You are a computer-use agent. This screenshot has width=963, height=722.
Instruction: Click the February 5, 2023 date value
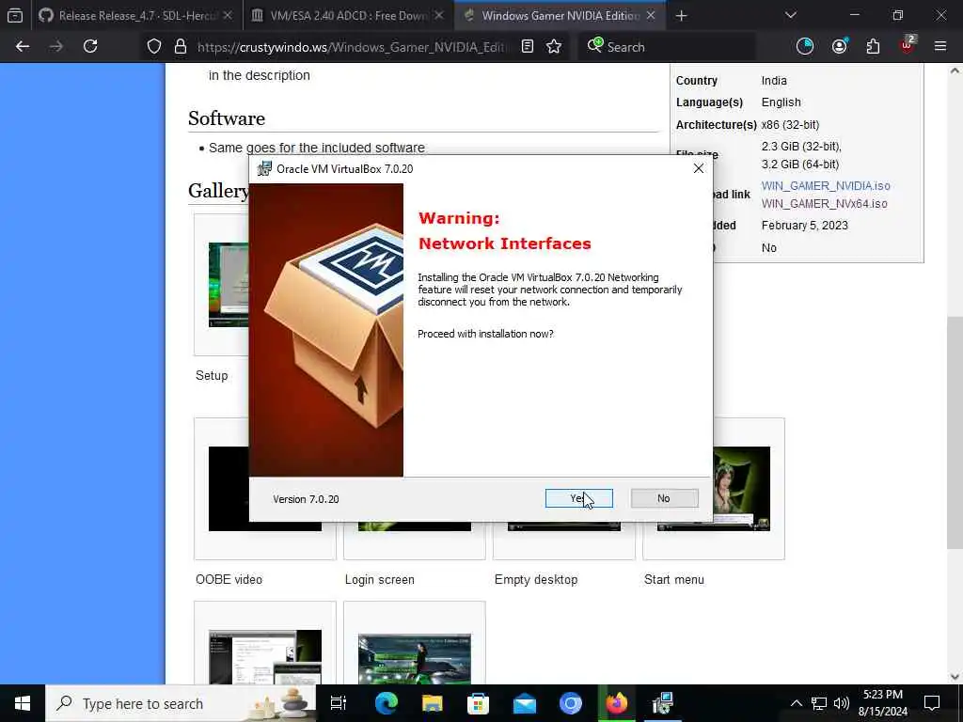(805, 226)
